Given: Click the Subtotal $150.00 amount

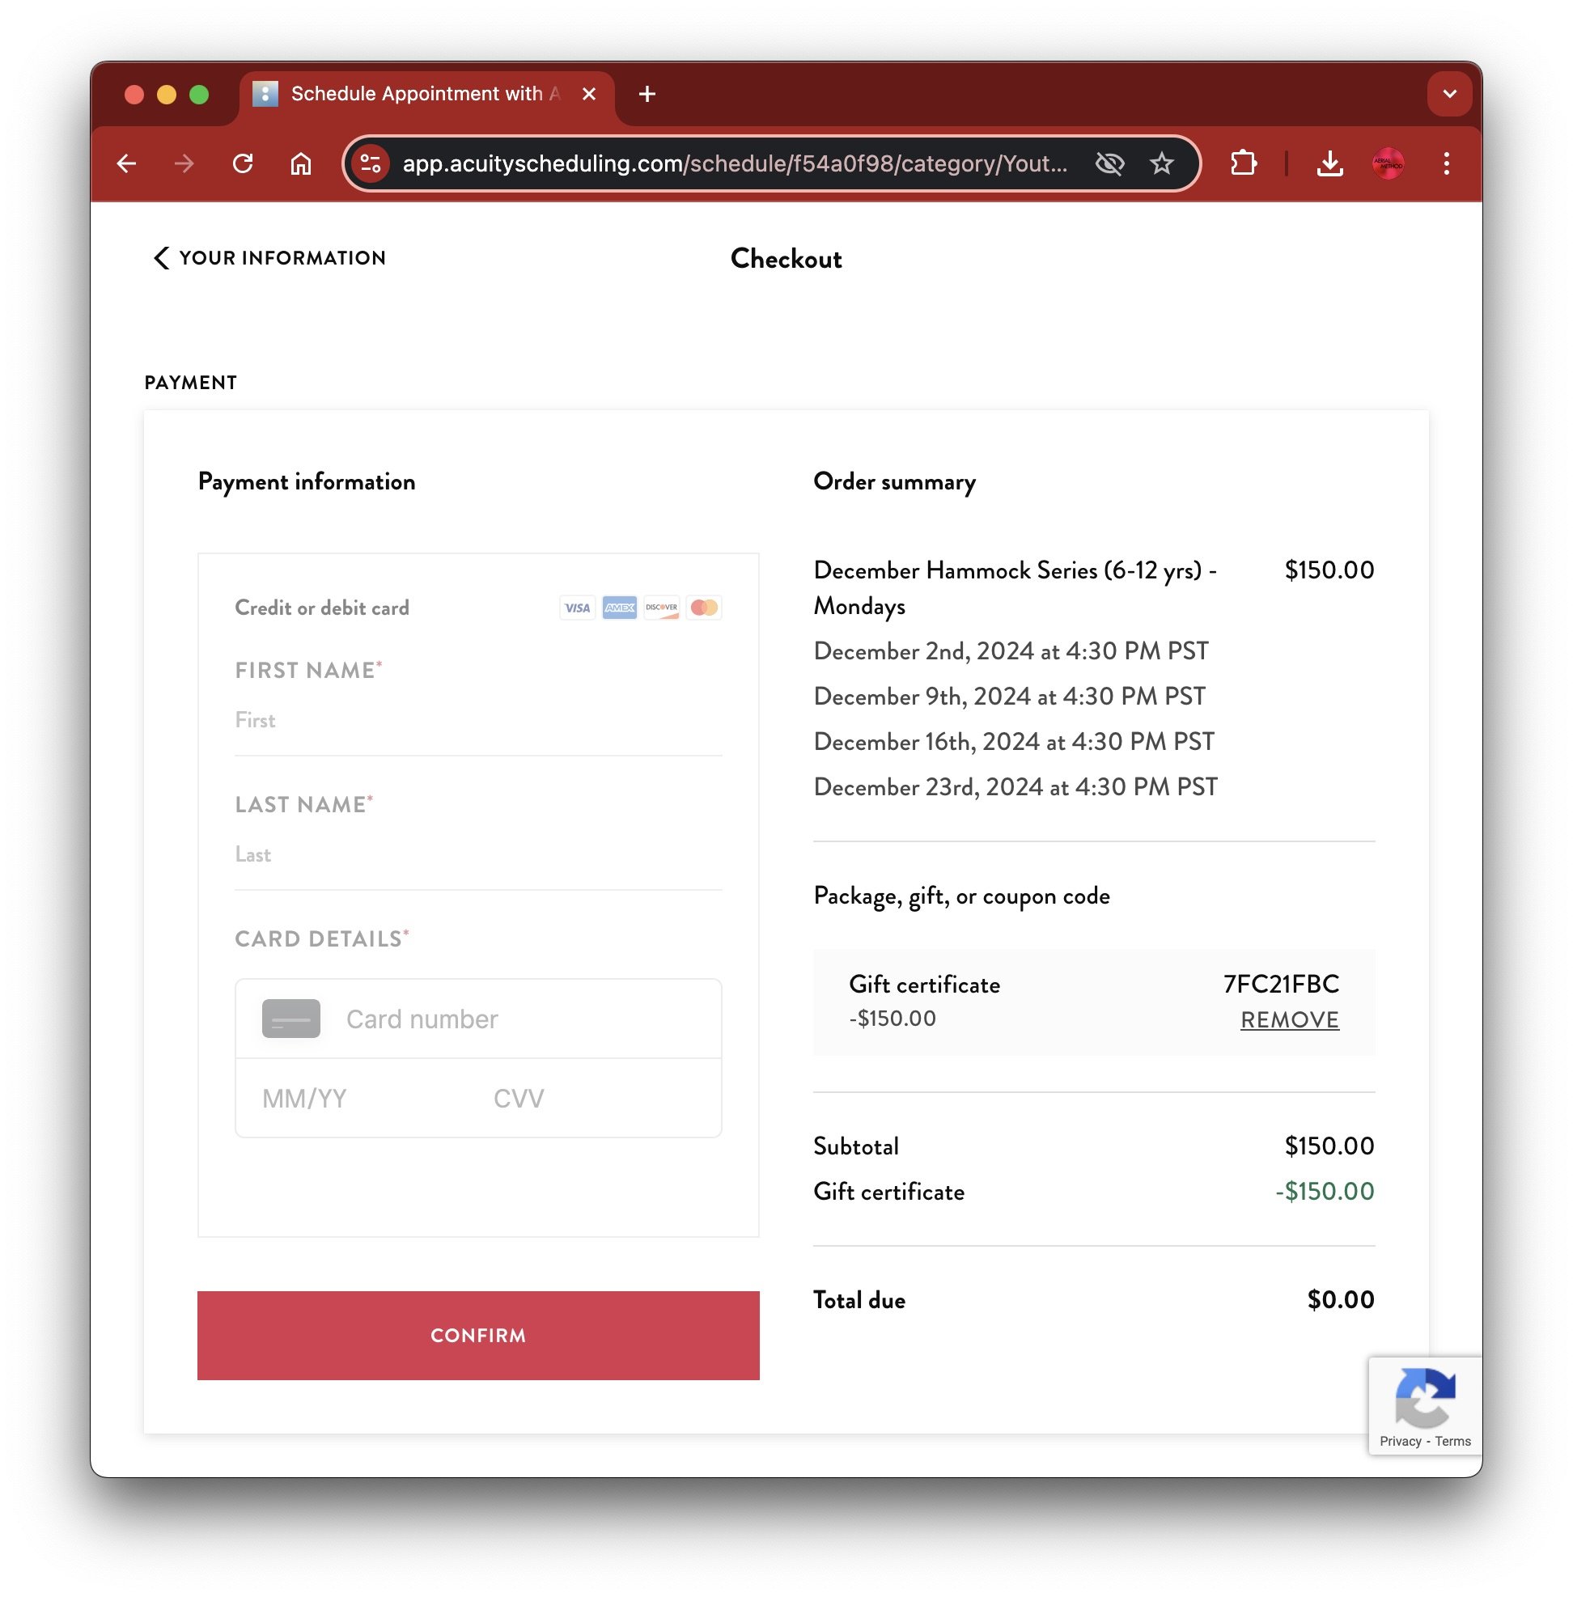Looking at the screenshot, I should pos(1329,1146).
